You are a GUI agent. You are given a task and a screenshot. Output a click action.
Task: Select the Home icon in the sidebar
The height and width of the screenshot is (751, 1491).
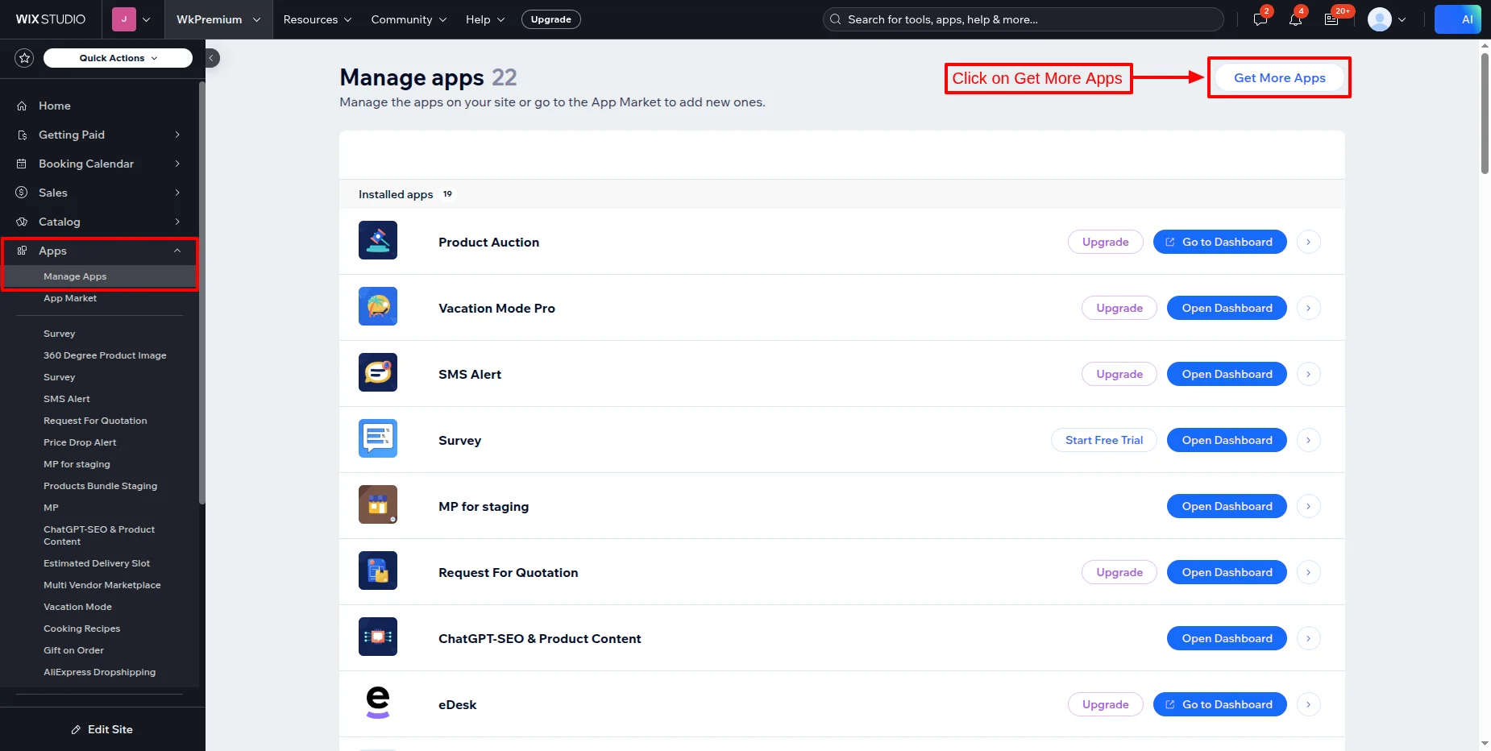pos(23,106)
